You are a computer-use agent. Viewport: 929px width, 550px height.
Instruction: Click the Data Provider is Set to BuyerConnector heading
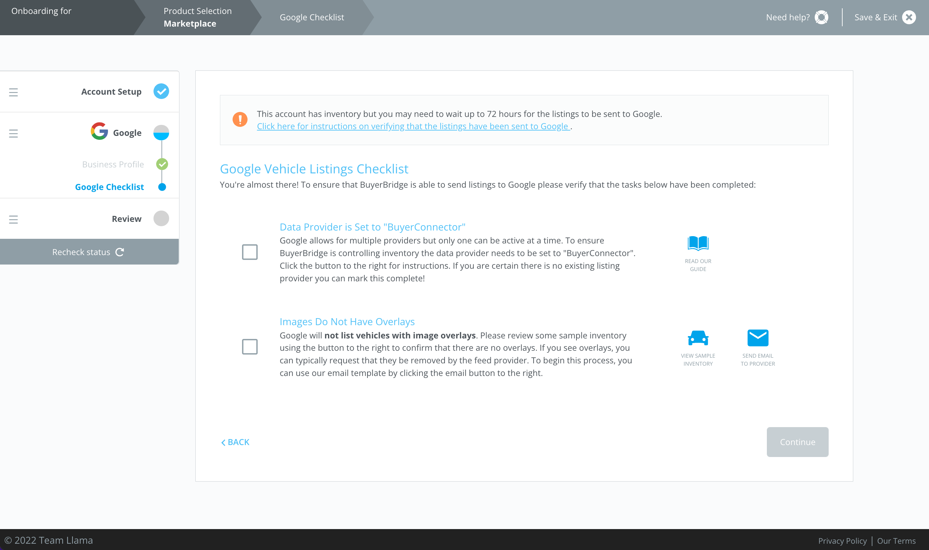(372, 227)
